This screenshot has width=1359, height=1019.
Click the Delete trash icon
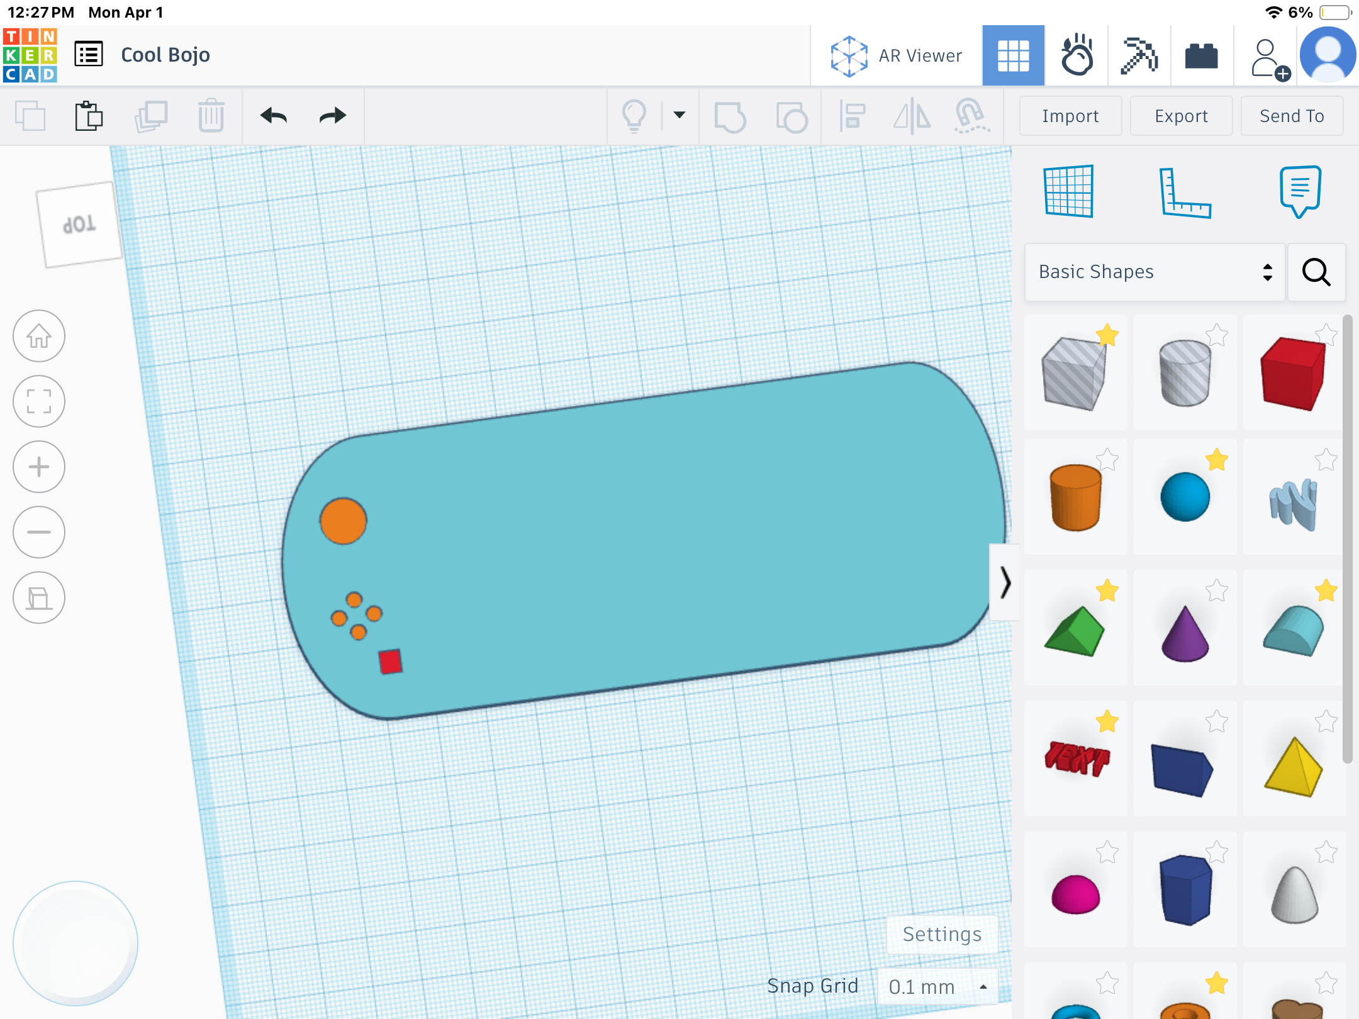(211, 116)
